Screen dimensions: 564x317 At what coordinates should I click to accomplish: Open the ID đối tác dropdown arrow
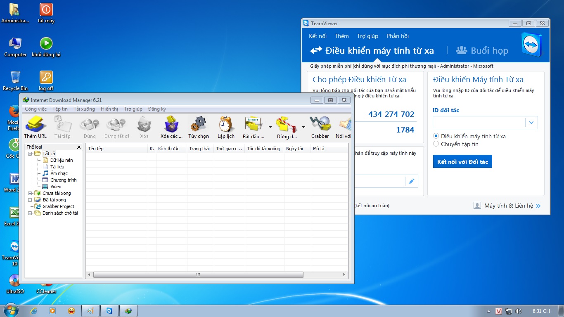pyautogui.click(x=531, y=123)
